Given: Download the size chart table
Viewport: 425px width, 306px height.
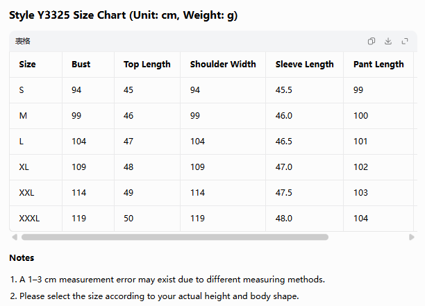Looking at the screenshot, I should tap(388, 41).
